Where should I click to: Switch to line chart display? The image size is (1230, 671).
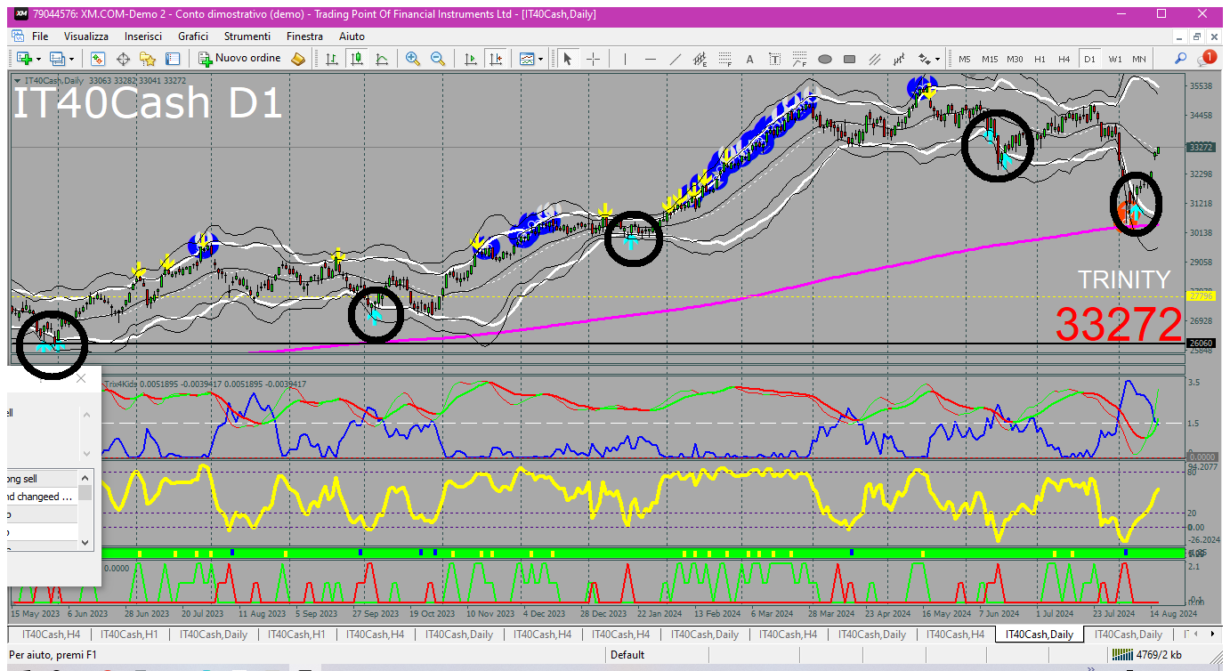[x=382, y=59]
